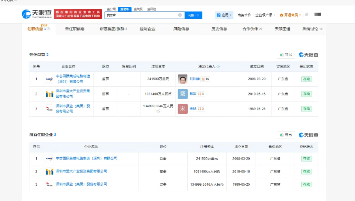Click 深圳市重大产业投资集团 logo in 所有任职企业 table
Image resolution: width=355 pixels, height=201 pixels.
coord(49,171)
